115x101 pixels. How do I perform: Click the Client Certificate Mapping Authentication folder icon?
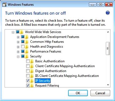pos(32,66)
